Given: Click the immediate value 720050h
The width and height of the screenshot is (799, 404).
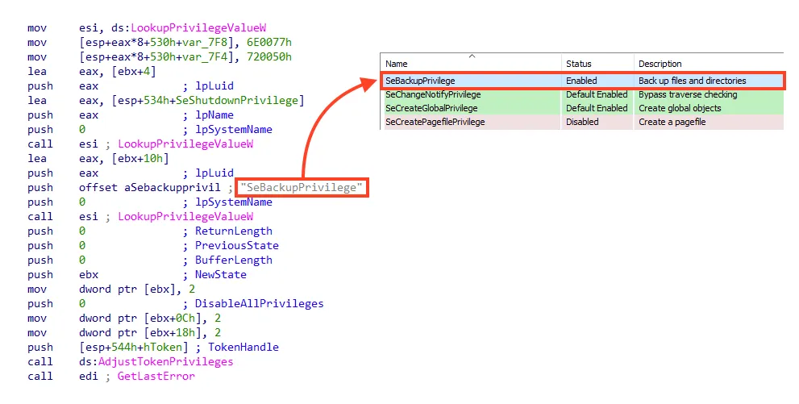Looking at the screenshot, I should (269, 56).
